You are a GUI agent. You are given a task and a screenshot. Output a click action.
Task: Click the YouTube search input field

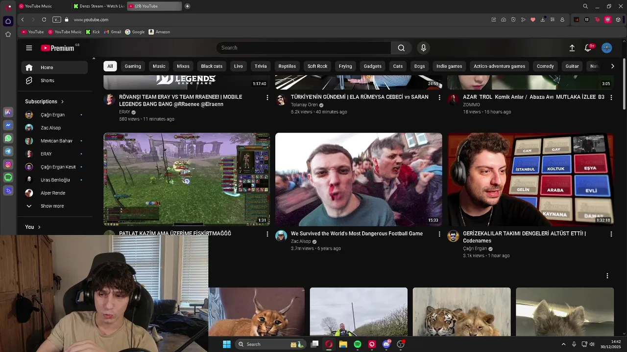[304, 48]
